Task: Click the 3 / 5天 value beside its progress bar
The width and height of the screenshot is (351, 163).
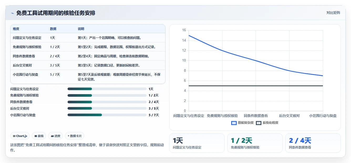Action: click(x=154, y=108)
